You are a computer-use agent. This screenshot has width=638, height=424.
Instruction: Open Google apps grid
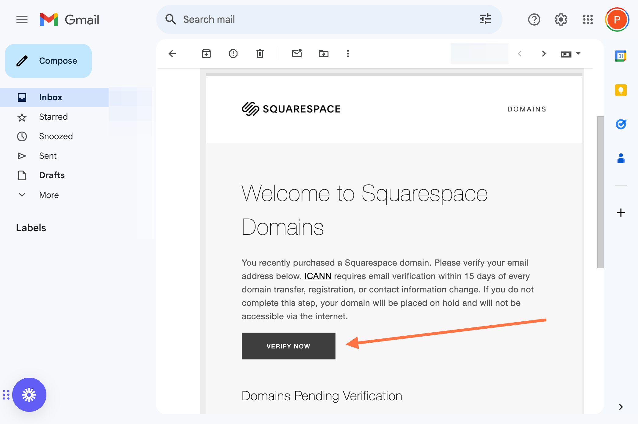coord(588,20)
